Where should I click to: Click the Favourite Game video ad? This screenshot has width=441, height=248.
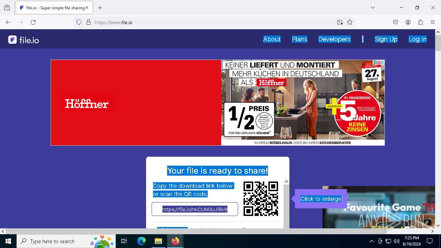(x=379, y=207)
